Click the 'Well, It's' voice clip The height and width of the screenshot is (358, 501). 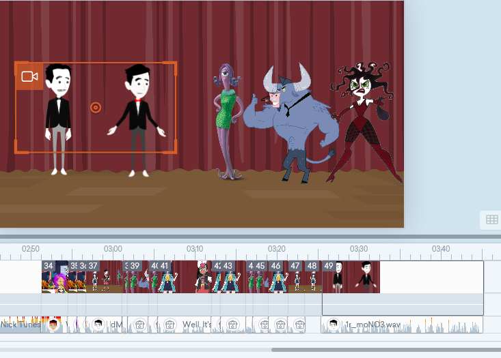(x=185, y=325)
